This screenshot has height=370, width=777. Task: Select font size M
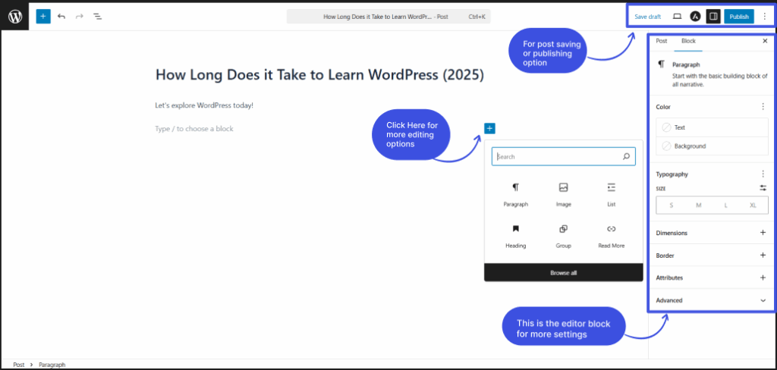tap(699, 205)
